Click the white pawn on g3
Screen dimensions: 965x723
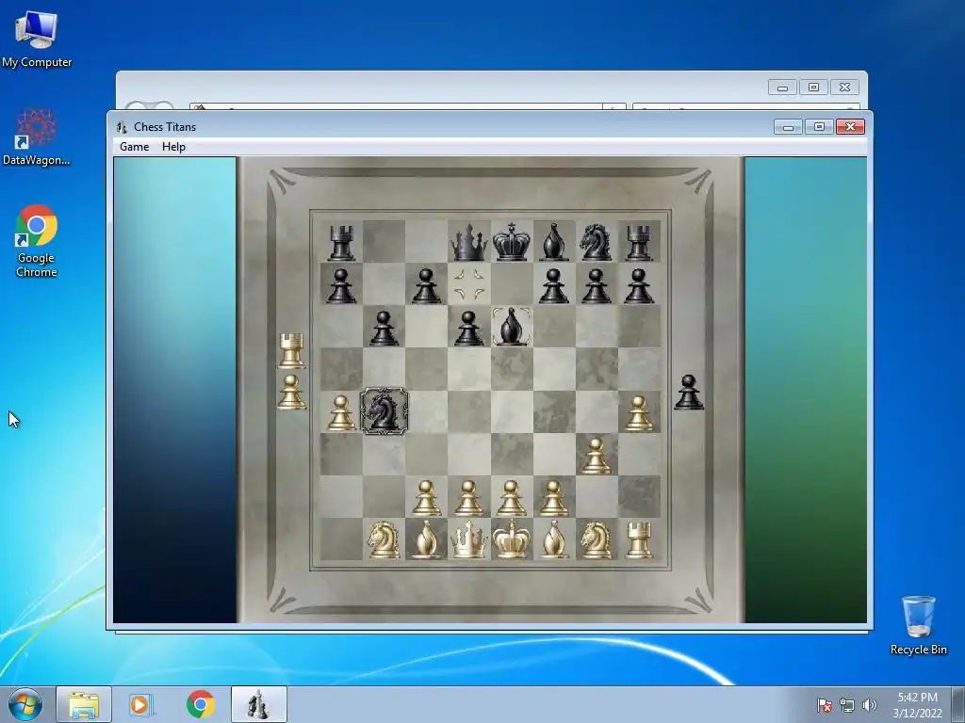point(596,456)
